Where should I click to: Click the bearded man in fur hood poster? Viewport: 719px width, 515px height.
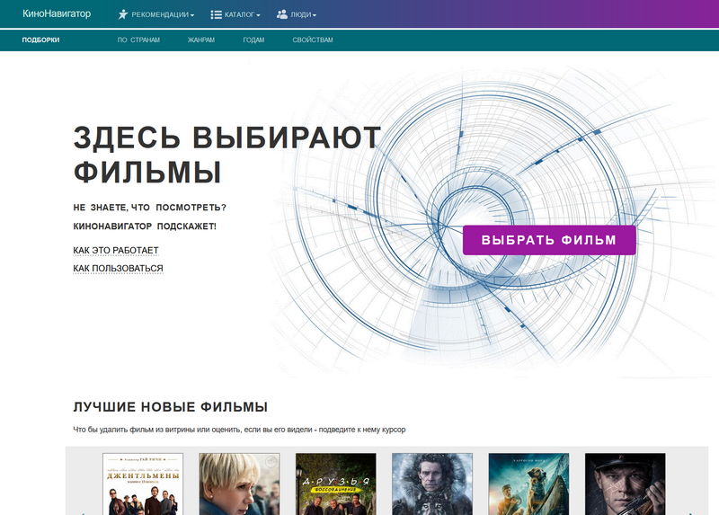(431, 484)
